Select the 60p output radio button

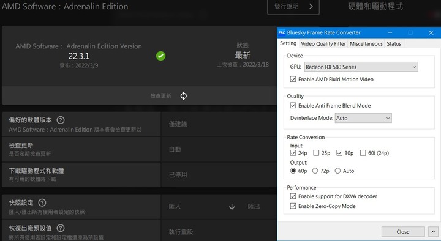coord(293,171)
